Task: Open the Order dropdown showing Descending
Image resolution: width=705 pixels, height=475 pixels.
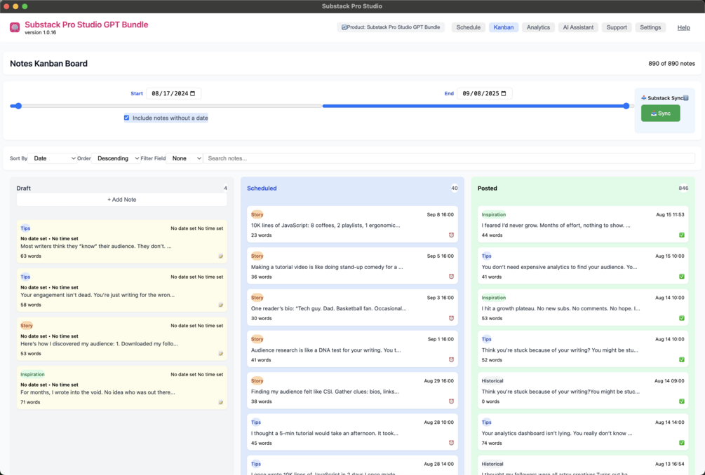Action: coord(116,158)
